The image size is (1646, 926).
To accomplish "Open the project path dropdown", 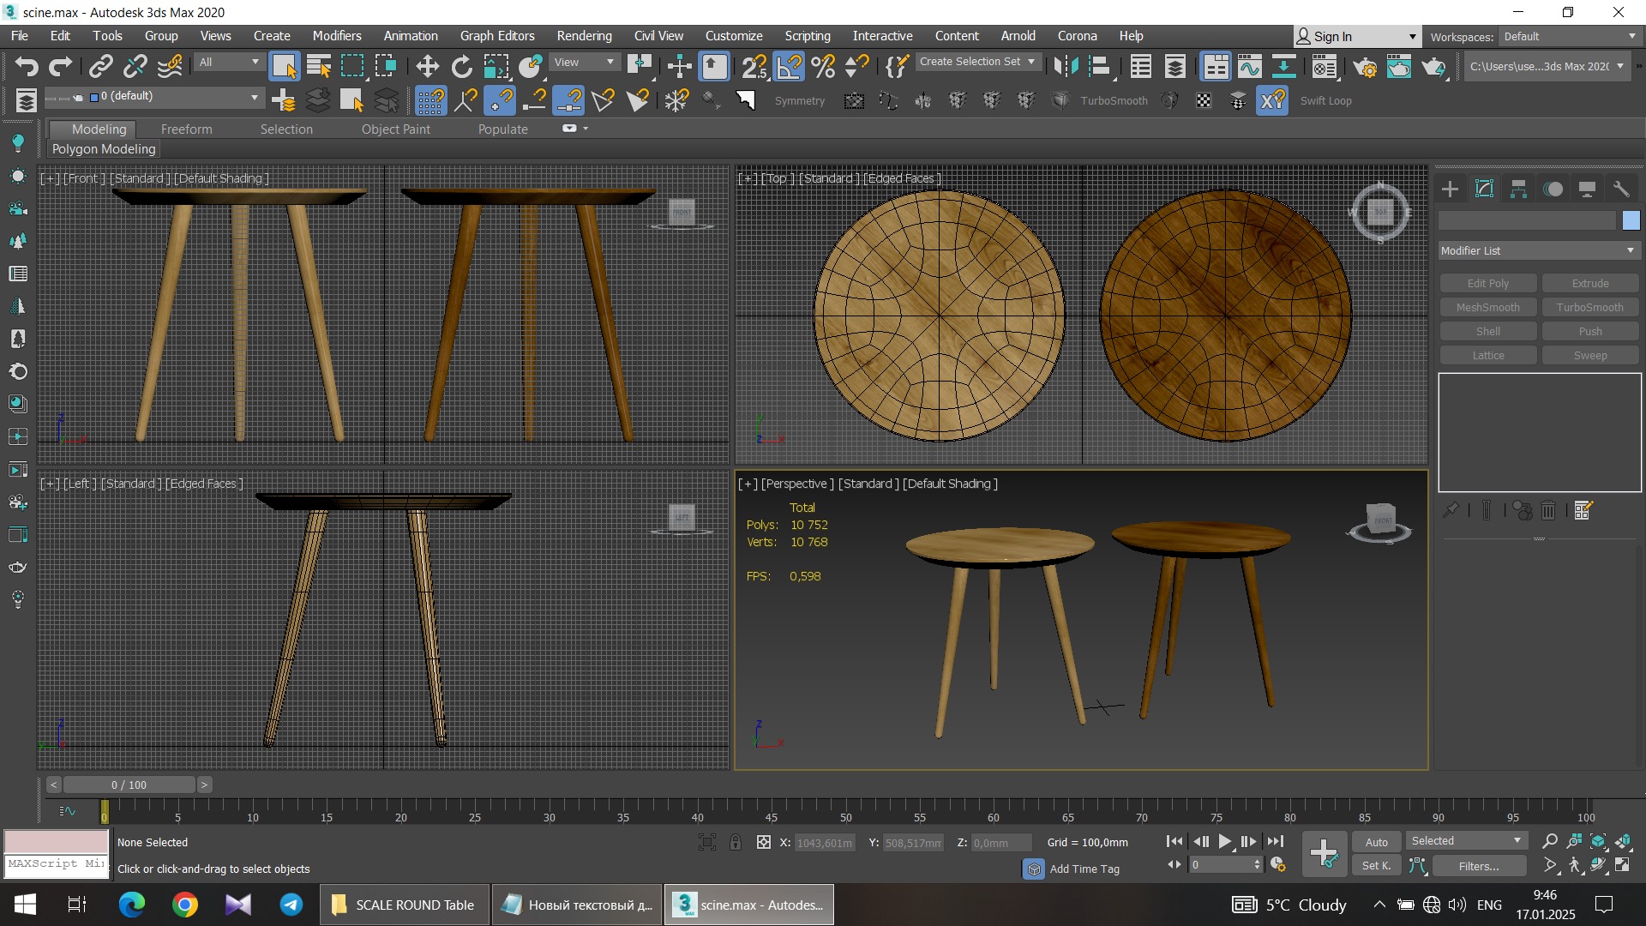I will [x=1547, y=66].
